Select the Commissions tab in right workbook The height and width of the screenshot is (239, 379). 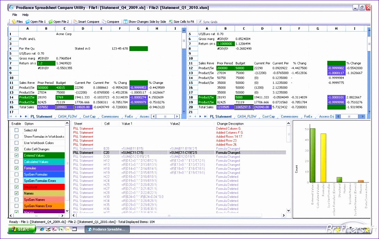289,117
